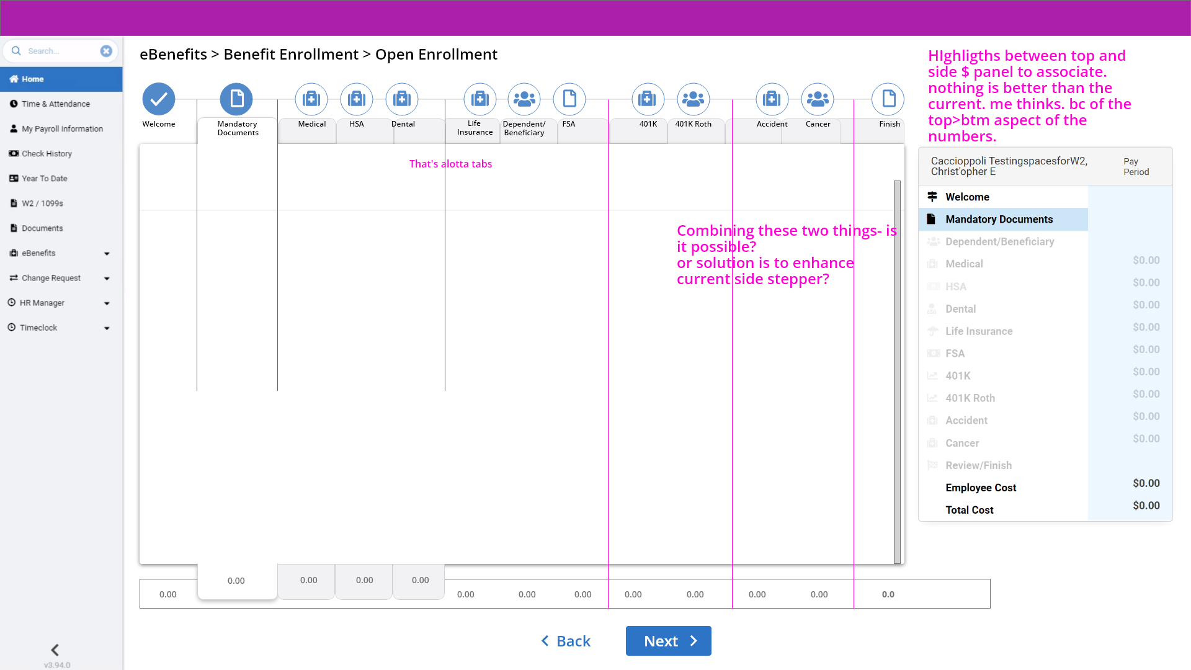
Task: Select the FSA document step icon
Action: 569,99
